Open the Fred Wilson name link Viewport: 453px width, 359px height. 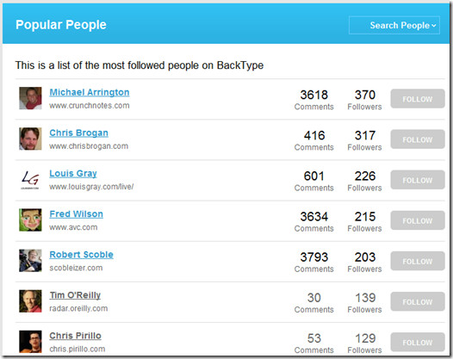click(77, 214)
